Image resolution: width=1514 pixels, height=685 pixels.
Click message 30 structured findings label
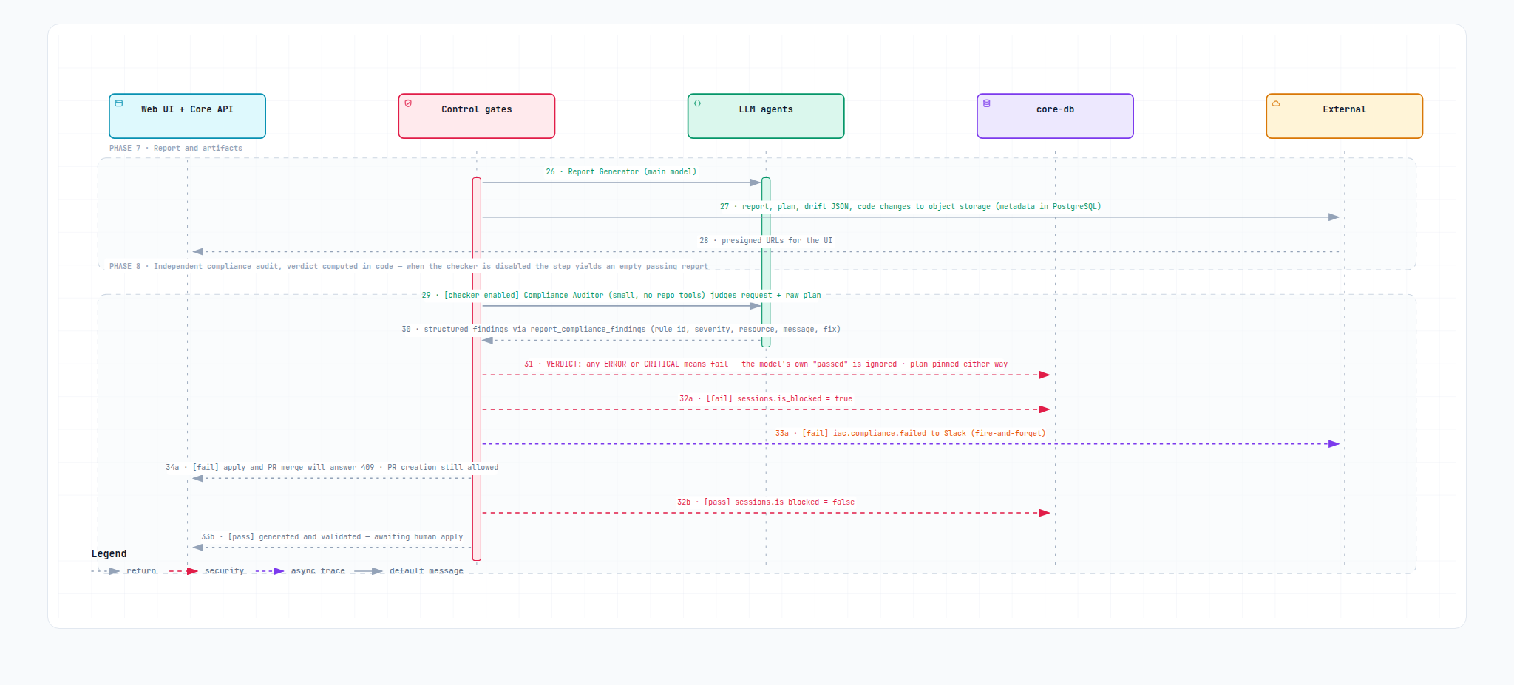[621, 330]
